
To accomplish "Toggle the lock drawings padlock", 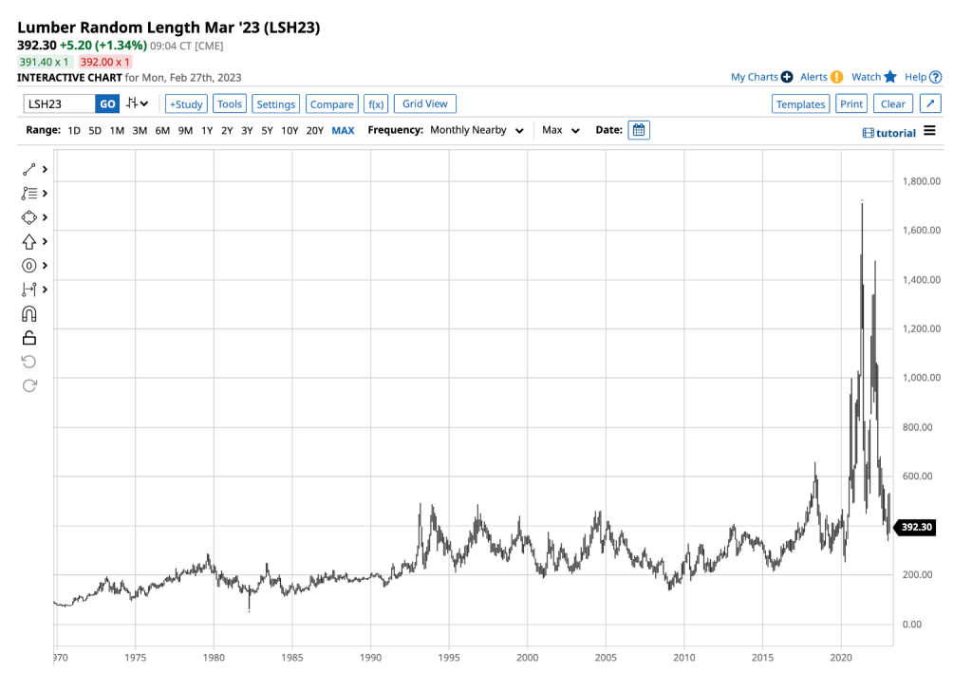I will 29,337.
